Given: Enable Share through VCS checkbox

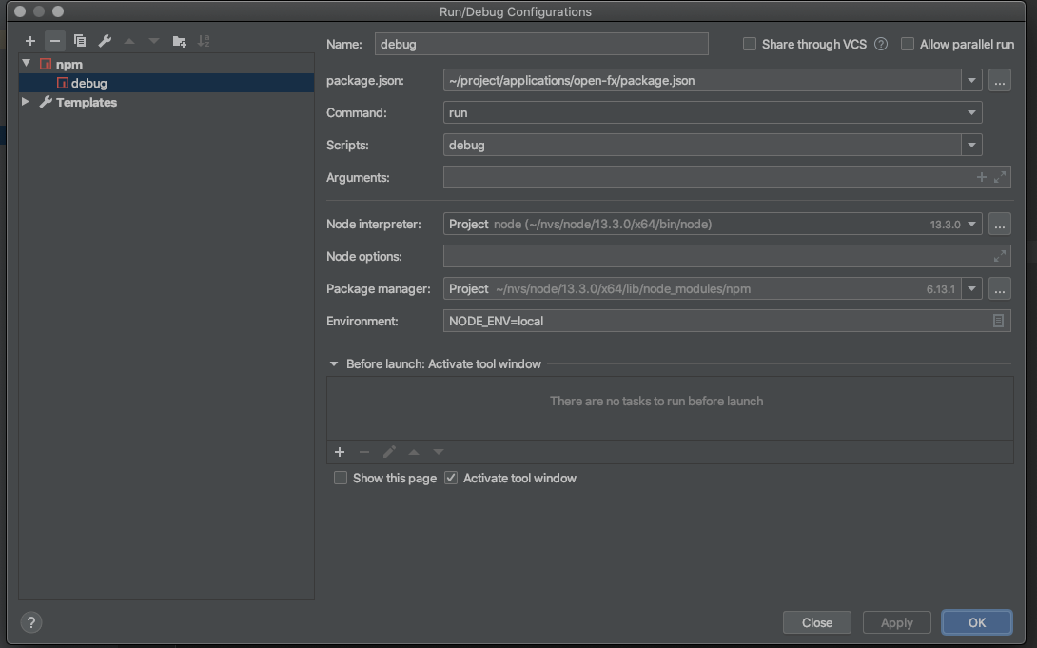Looking at the screenshot, I should [x=750, y=44].
